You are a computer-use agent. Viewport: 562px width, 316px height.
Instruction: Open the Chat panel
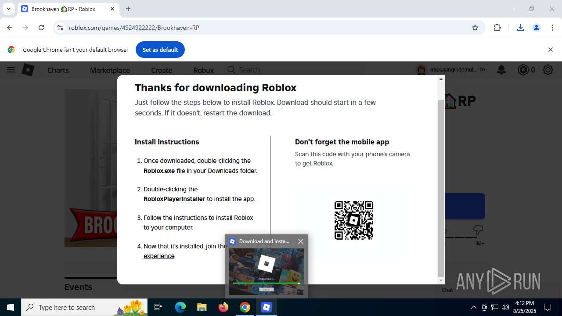tap(447, 290)
